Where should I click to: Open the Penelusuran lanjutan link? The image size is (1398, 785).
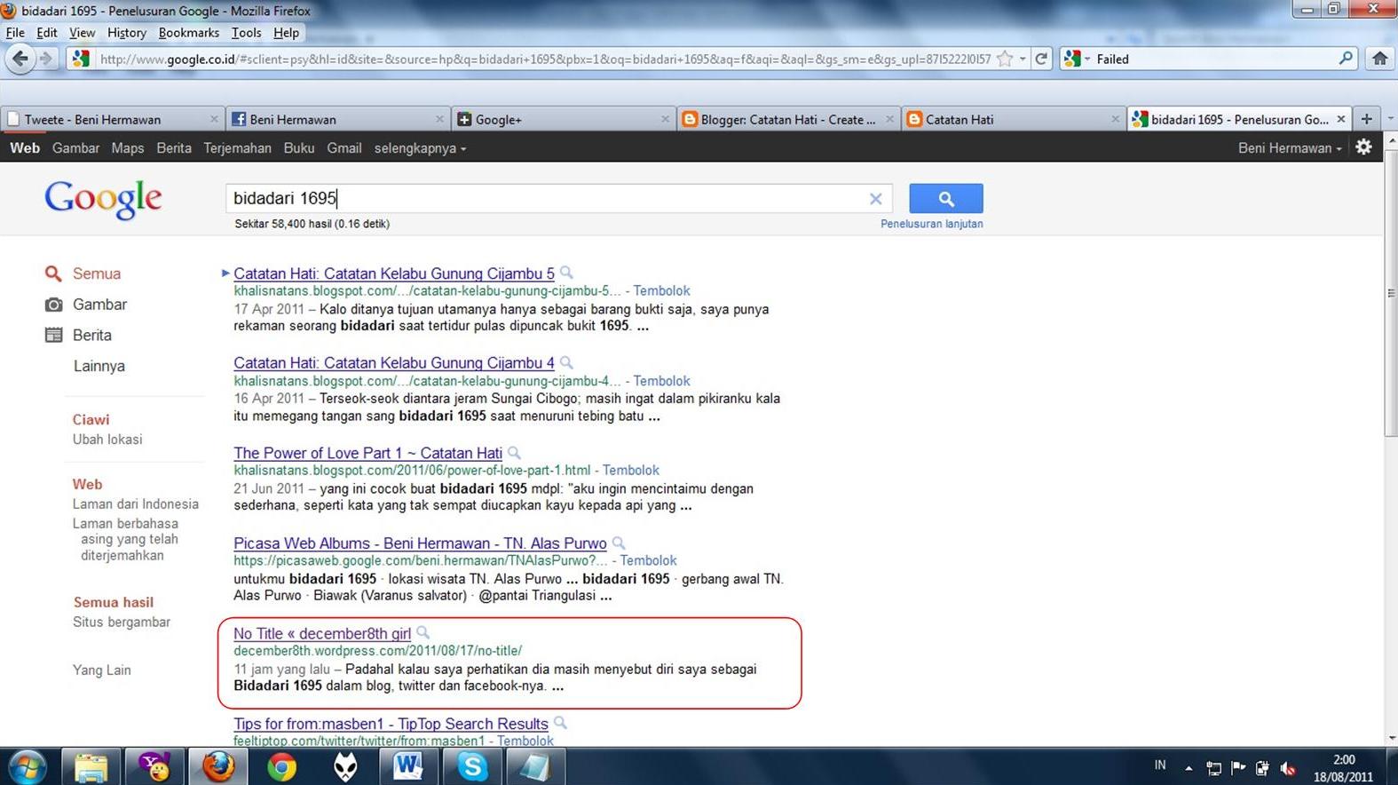931,224
